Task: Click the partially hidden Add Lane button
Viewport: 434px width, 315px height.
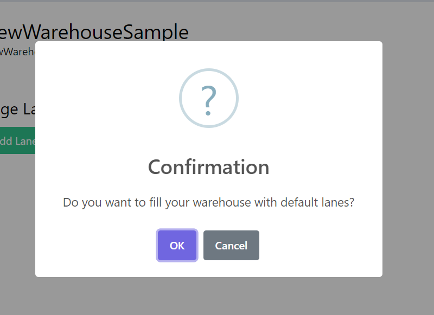Action: pos(17,141)
